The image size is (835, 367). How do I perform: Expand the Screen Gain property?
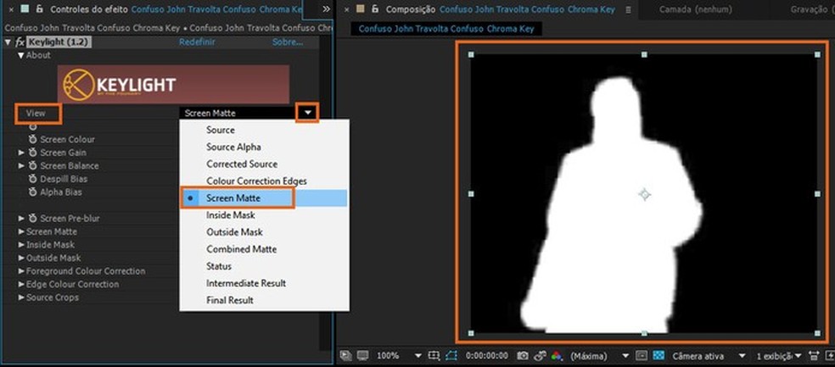[x=22, y=153]
